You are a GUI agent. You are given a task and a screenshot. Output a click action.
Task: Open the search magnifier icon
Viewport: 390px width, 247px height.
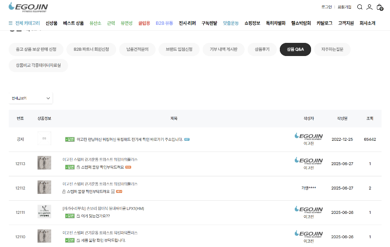360,7
